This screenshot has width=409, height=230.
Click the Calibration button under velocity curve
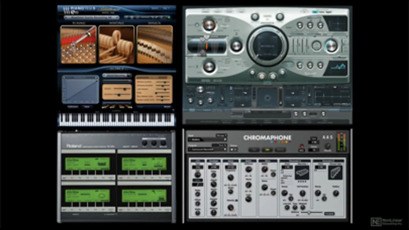pyautogui.click(x=73, y=107)
